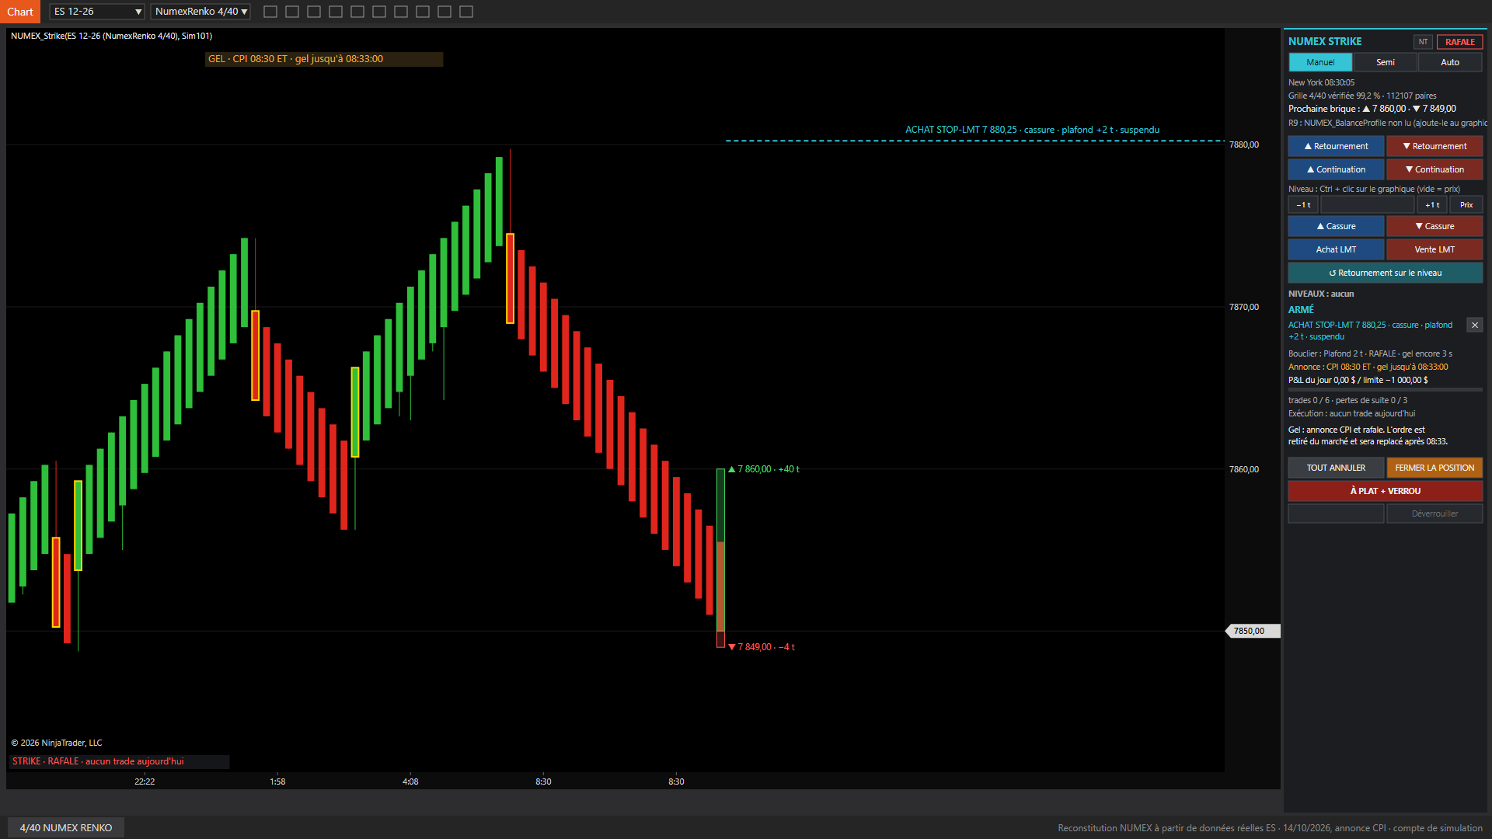Click the 22:22 time axis label

(x=145, y=782)
